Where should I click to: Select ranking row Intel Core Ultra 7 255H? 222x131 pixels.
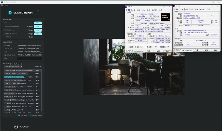click(22, 106)
